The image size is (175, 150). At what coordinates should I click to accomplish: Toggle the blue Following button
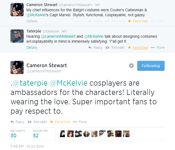click(x=151, y=66)
